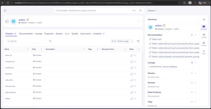Sort table by Name column

(x=28, y=49)
